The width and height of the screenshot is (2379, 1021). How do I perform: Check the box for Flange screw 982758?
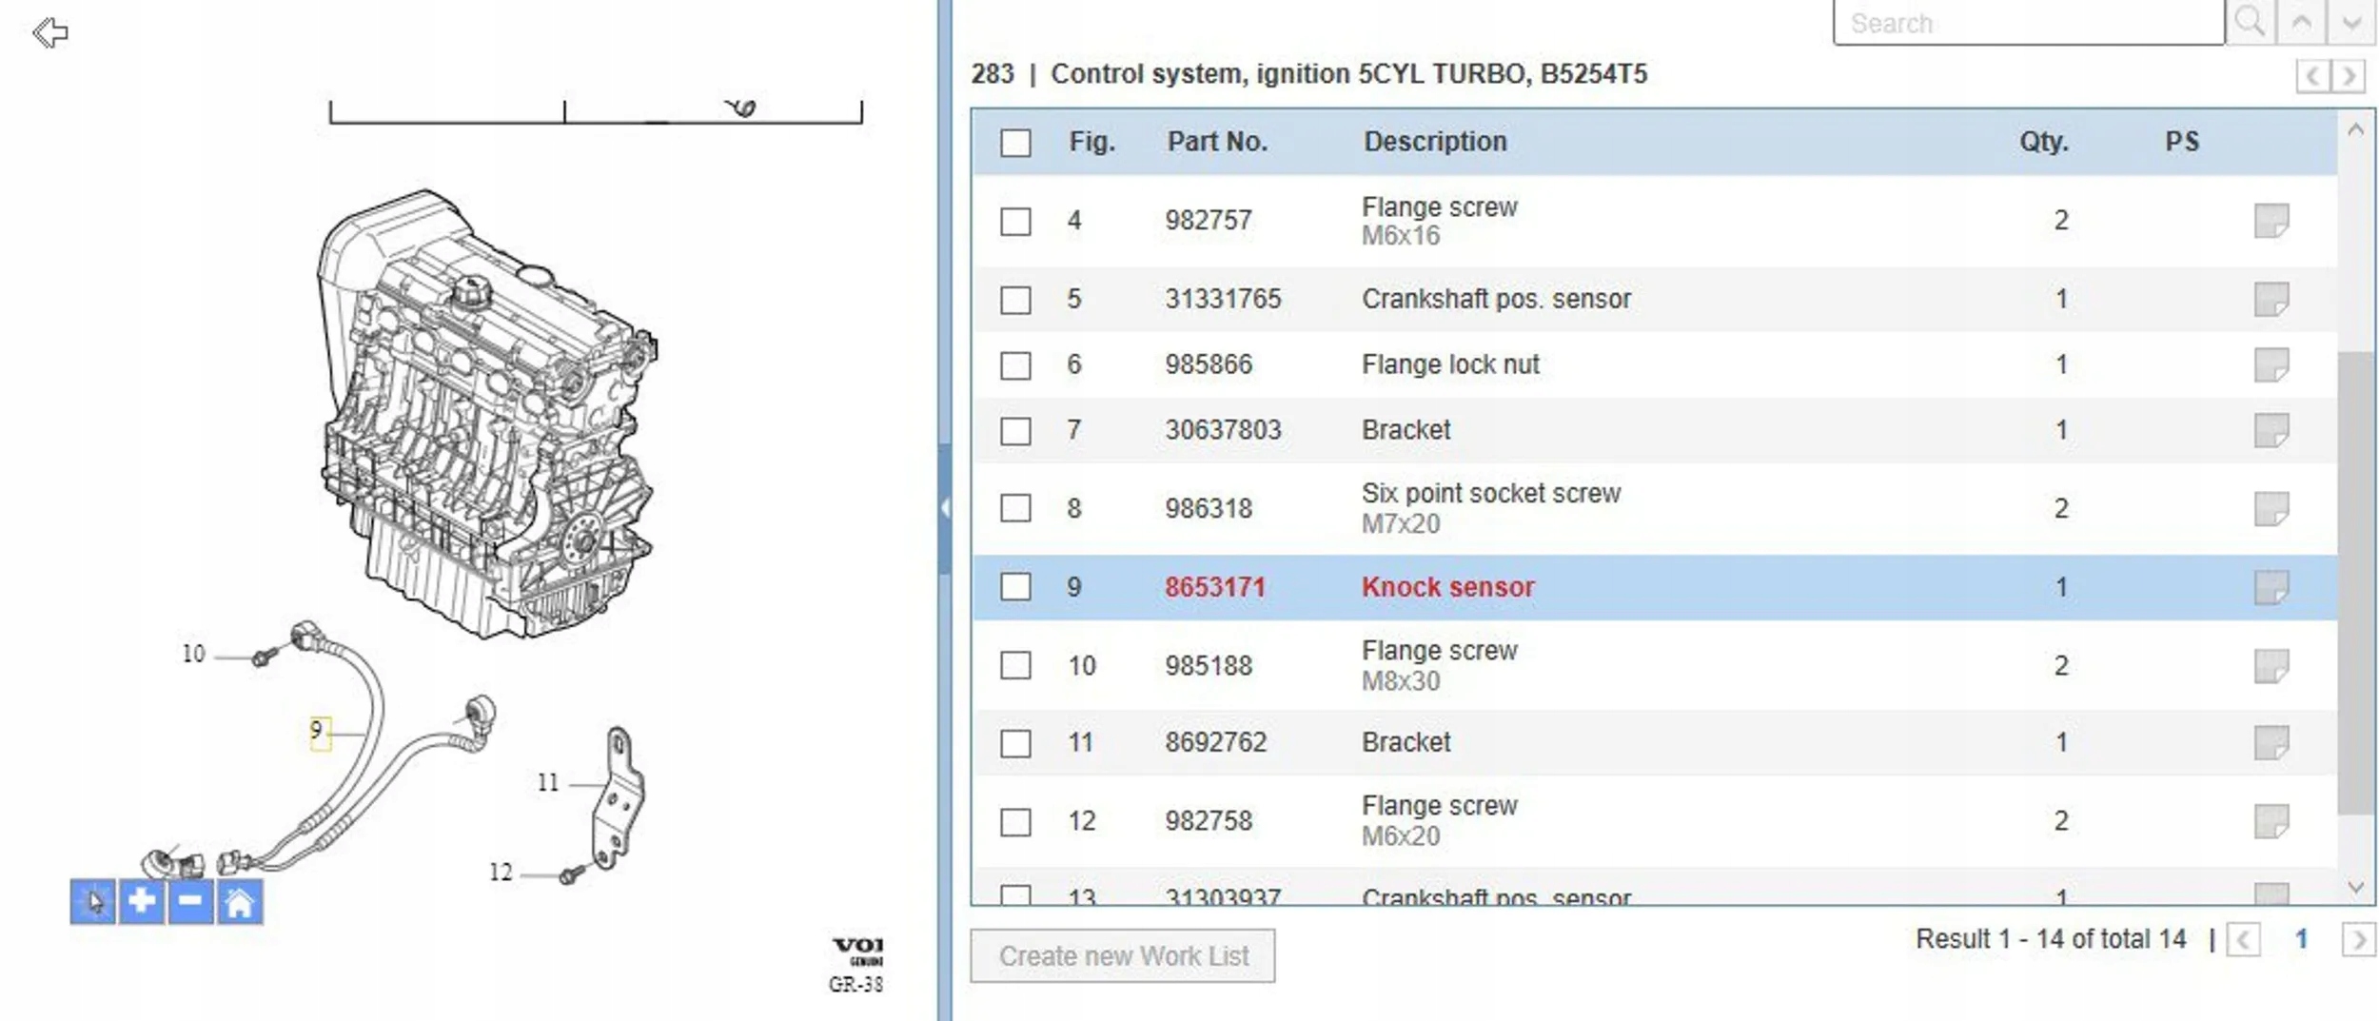pos(1015,821)
